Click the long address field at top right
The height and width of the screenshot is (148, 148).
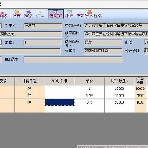tap(116, 26)
